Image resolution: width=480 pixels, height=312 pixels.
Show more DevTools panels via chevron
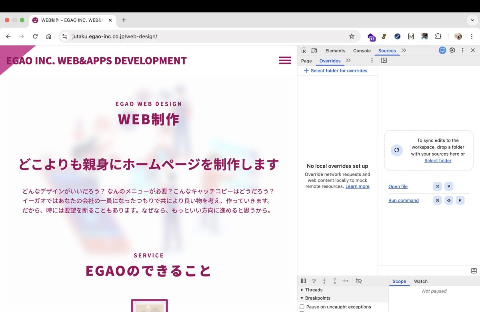404,50
